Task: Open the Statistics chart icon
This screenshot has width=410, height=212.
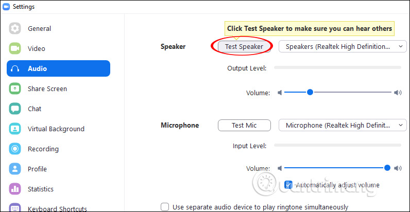Action: pyautogui.click(x=15, y=189)
